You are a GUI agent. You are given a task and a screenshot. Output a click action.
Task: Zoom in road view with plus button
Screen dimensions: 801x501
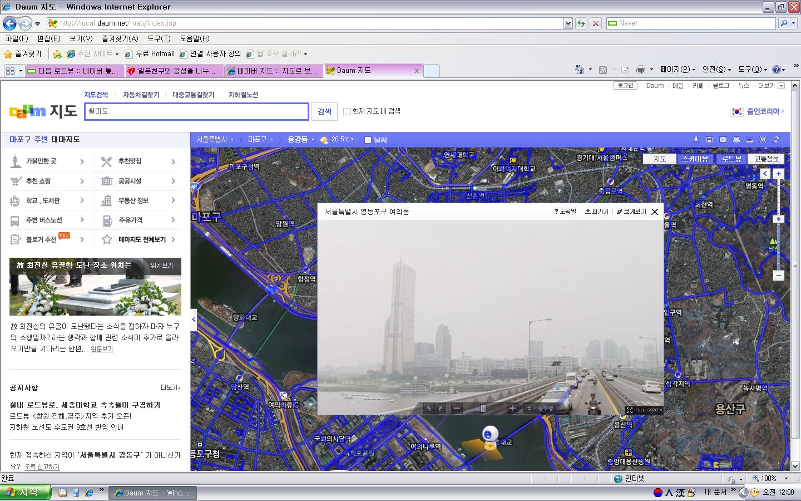pyautogui.click(x=512, y=409)
